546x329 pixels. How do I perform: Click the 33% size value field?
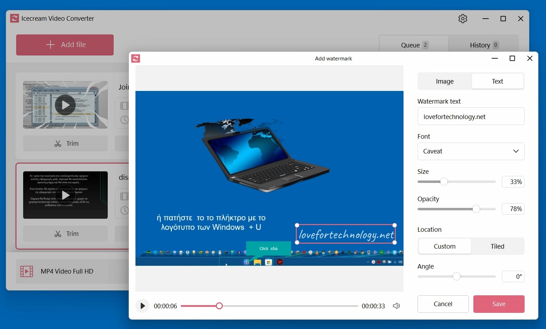(513, 182)
